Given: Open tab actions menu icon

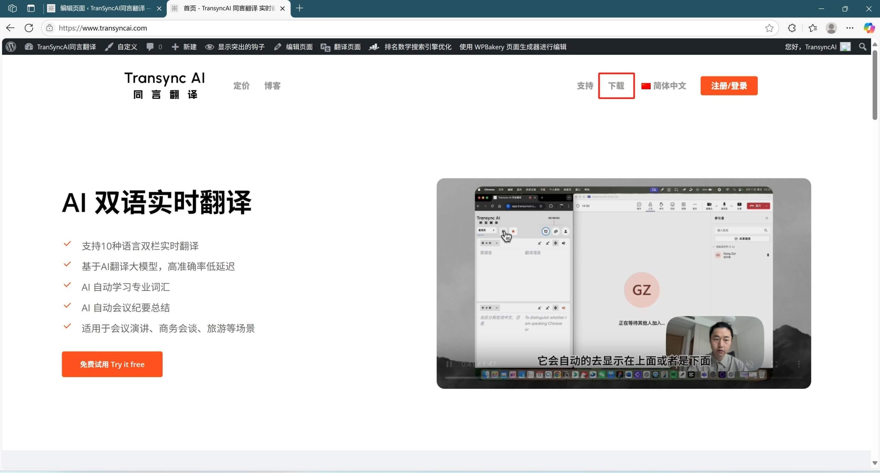Looking at the screenshot, I should [31, 8].
